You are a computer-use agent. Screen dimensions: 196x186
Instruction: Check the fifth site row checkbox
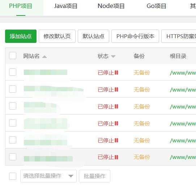tap(13, 140)
